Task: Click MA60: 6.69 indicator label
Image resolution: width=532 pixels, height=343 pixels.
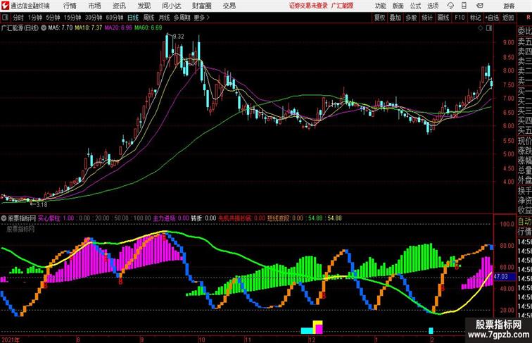Action: coord(148,28)
